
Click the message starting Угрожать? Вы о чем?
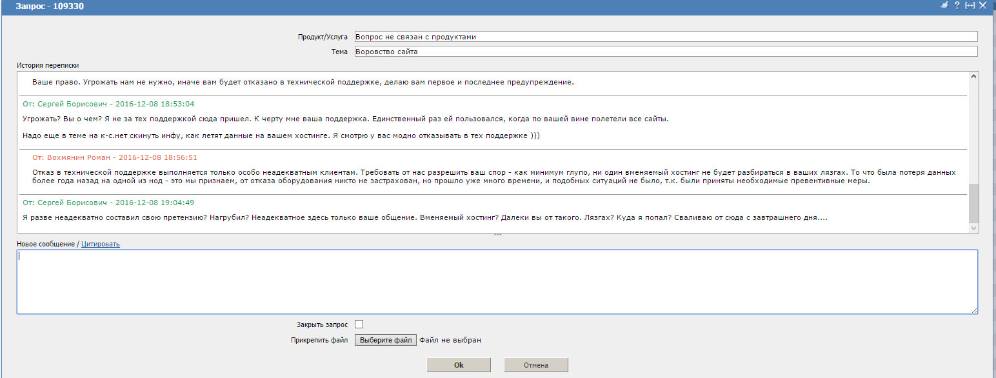click(x=345, y=119)
